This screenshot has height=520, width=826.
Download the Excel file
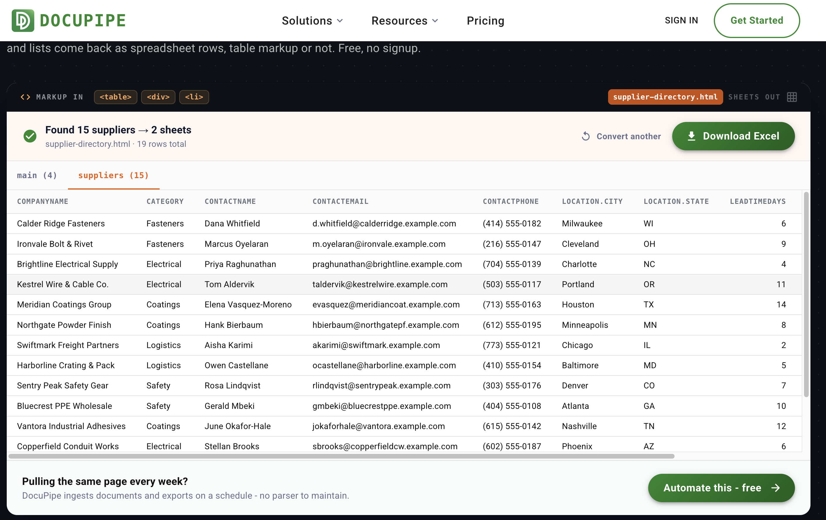[733, 136]
